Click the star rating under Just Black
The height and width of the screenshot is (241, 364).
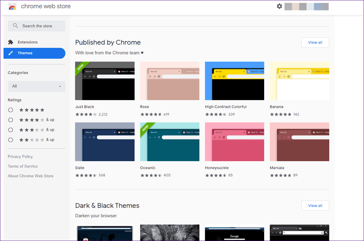86,114
